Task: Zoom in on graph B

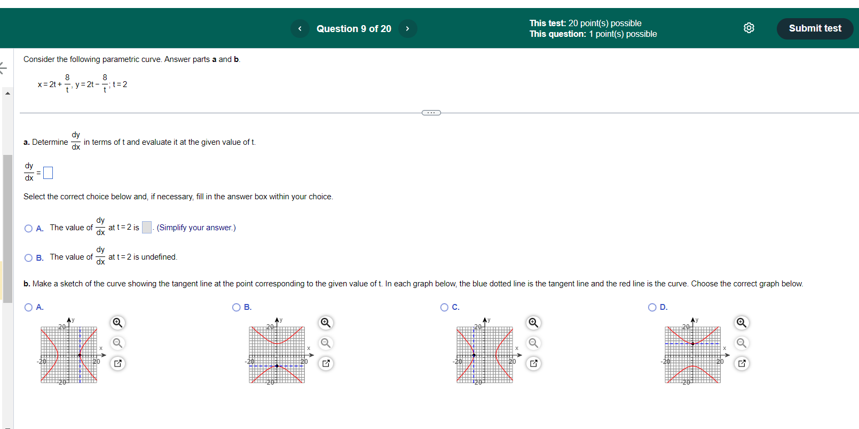Action: click(325, 323)
